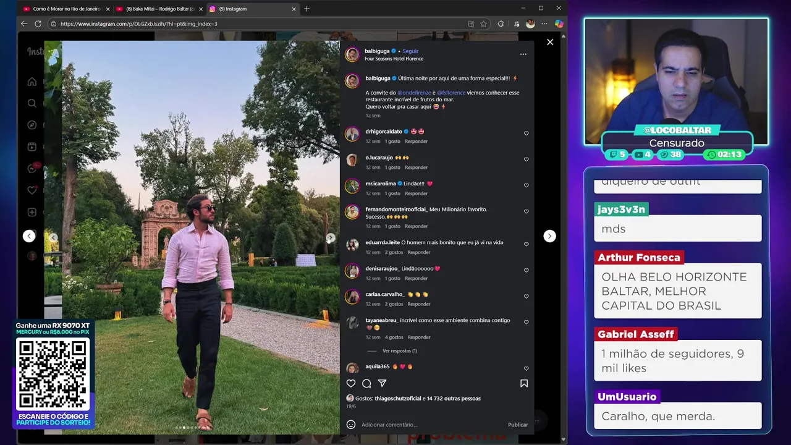
Task: Like fernandomonteiroficial_'s comment
Action: (527, 211)
